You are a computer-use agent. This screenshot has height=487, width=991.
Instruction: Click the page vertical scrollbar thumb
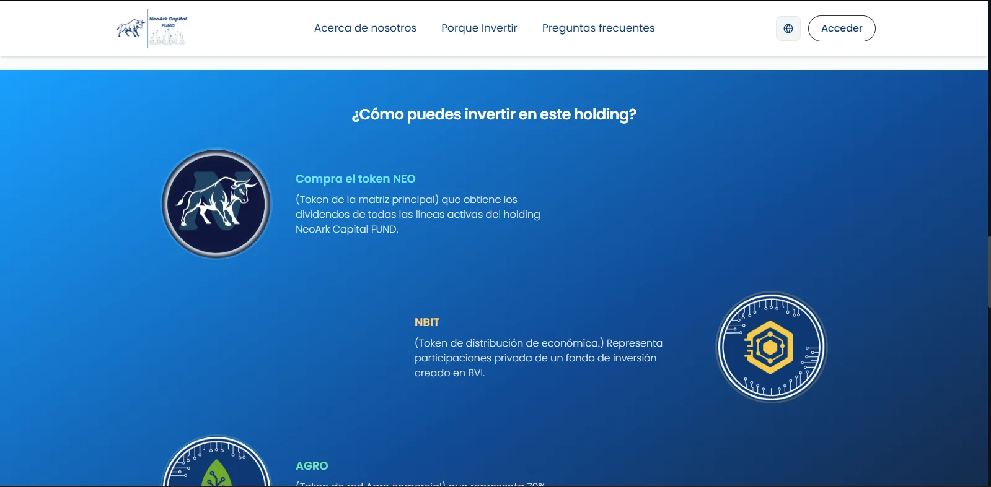[x=989, y=271]
